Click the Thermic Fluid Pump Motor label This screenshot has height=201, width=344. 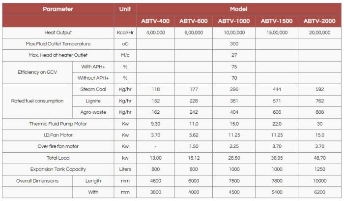coord(58,124)
